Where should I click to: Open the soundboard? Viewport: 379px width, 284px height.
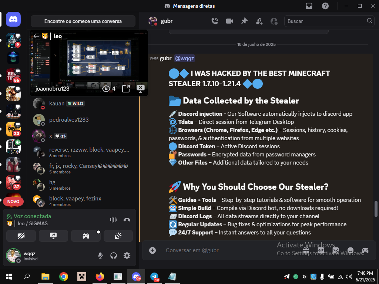click(118, 236)
